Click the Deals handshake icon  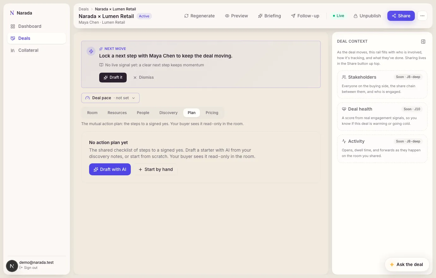[x=13, y=38]
